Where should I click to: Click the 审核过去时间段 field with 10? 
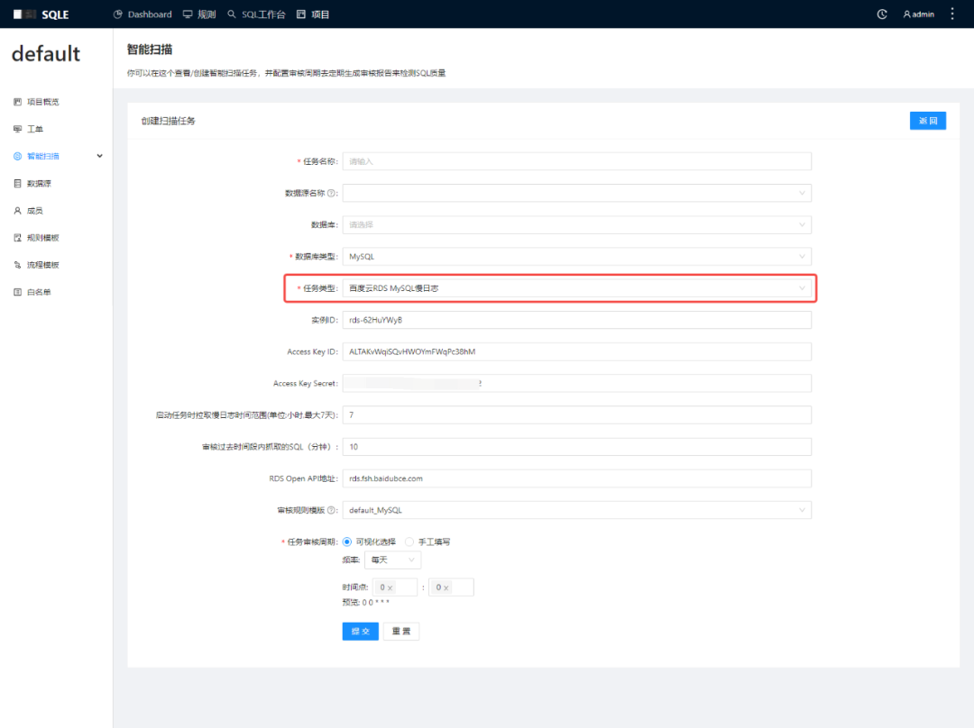[x=576, y=447]
